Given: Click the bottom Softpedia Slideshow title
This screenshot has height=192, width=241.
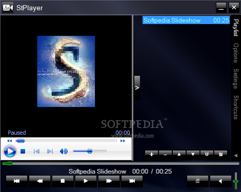Looking at the screenshot, I should [97, 172].
